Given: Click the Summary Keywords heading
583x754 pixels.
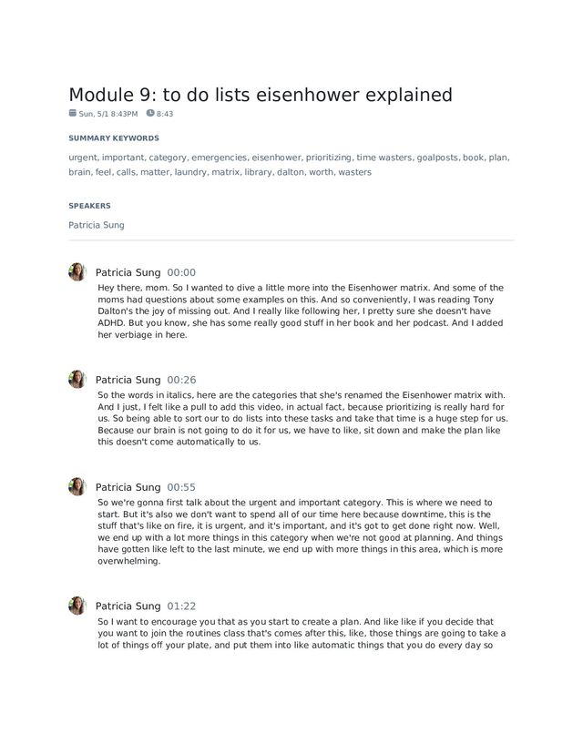Looking at the screenshot, I should 114,138.
